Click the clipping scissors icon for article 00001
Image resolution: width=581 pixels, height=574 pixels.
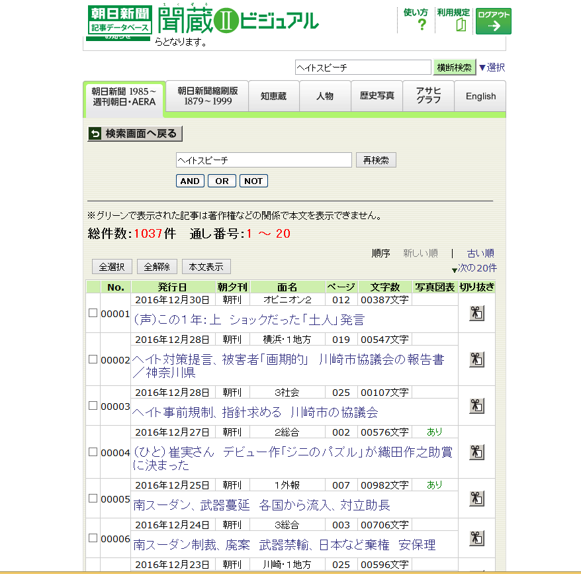pyautogui.click(x=476, y=313)
